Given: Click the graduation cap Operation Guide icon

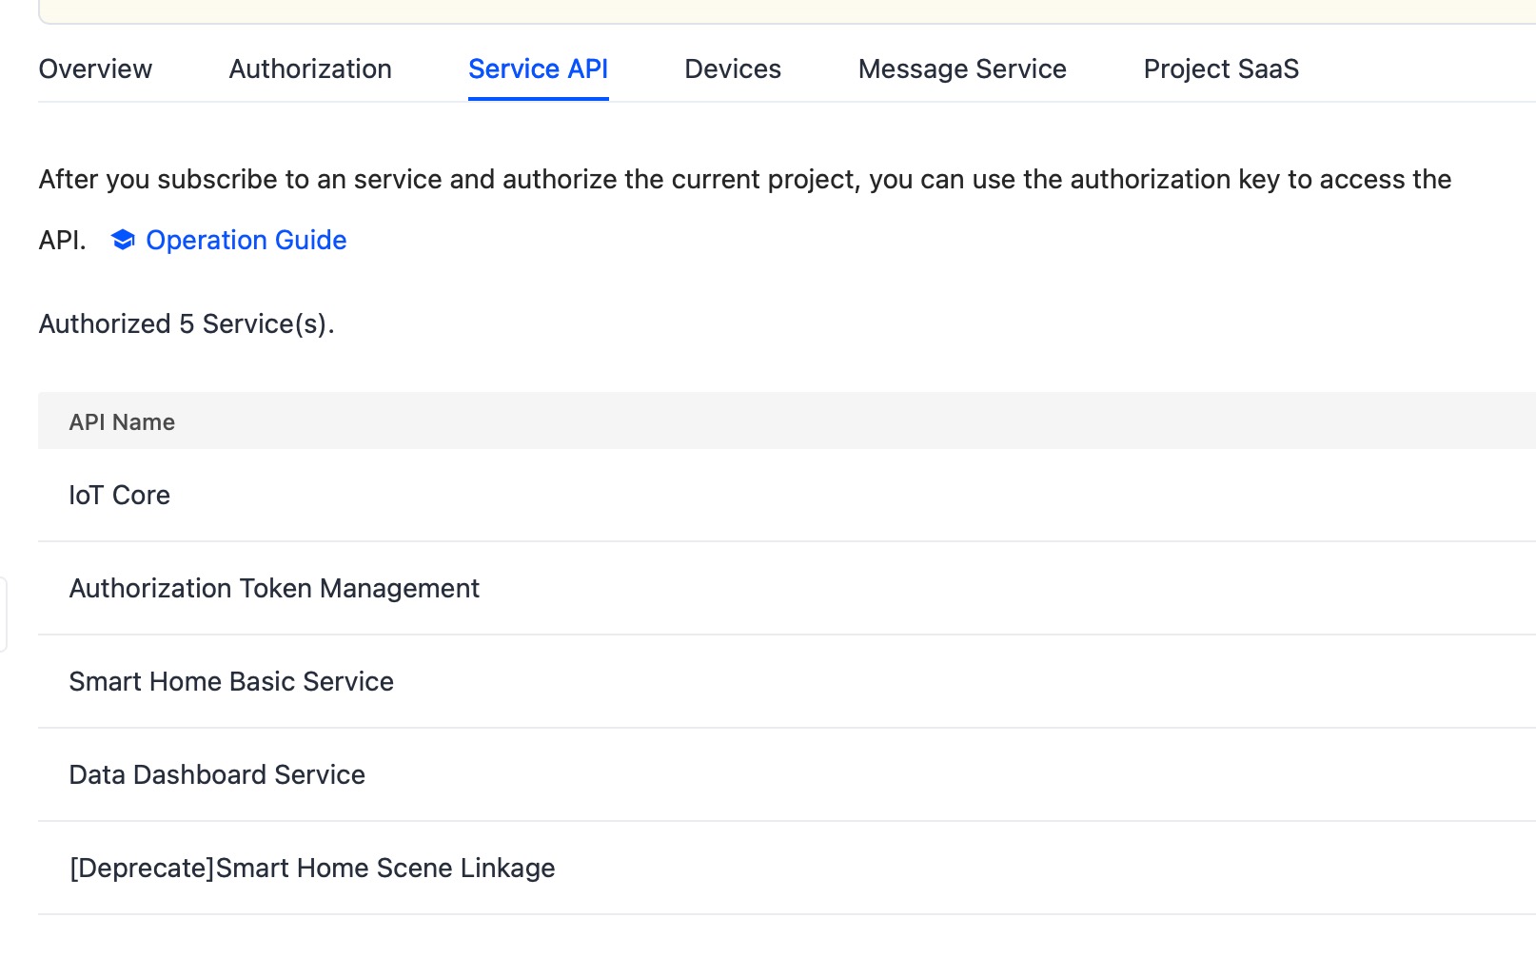Looking at the screenshot, I should click(123, 240).
